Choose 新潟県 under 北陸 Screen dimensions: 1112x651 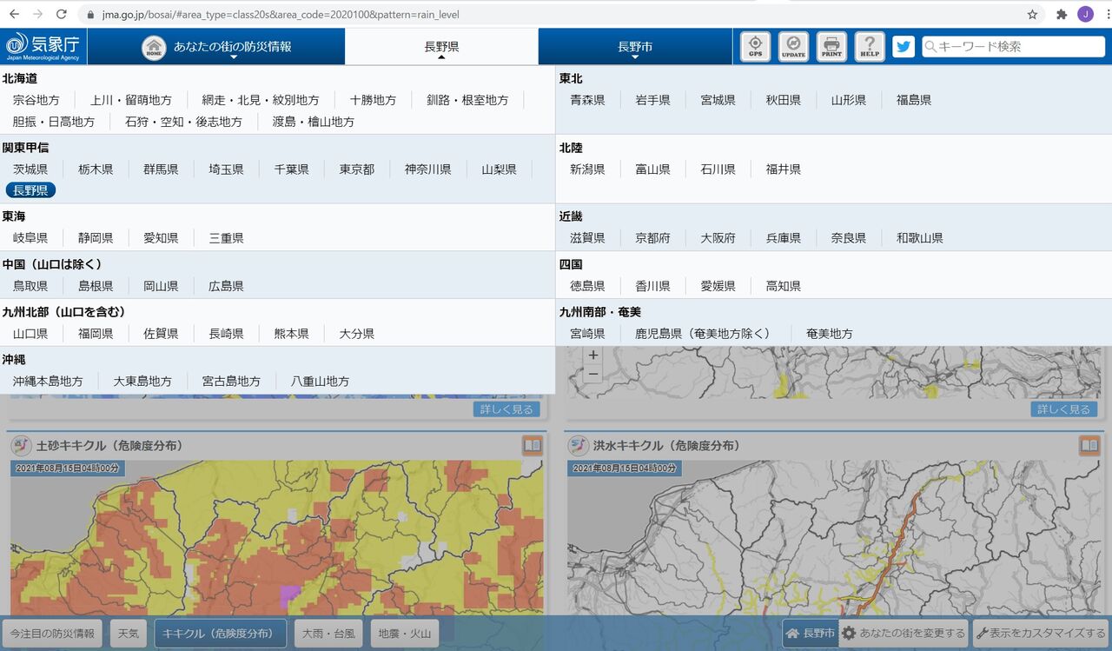click(587, 169)
